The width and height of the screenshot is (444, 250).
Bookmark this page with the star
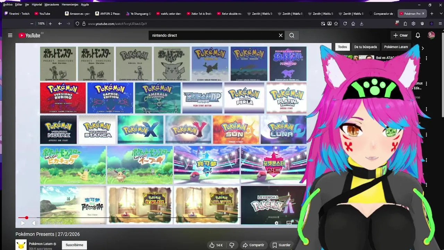336,24
